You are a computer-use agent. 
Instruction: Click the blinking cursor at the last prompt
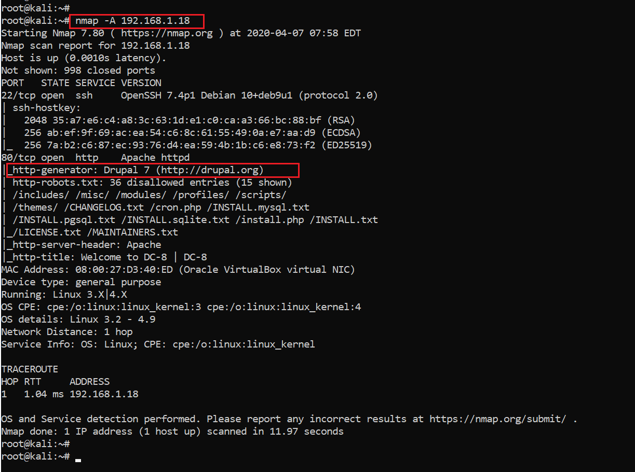[78, 457]
